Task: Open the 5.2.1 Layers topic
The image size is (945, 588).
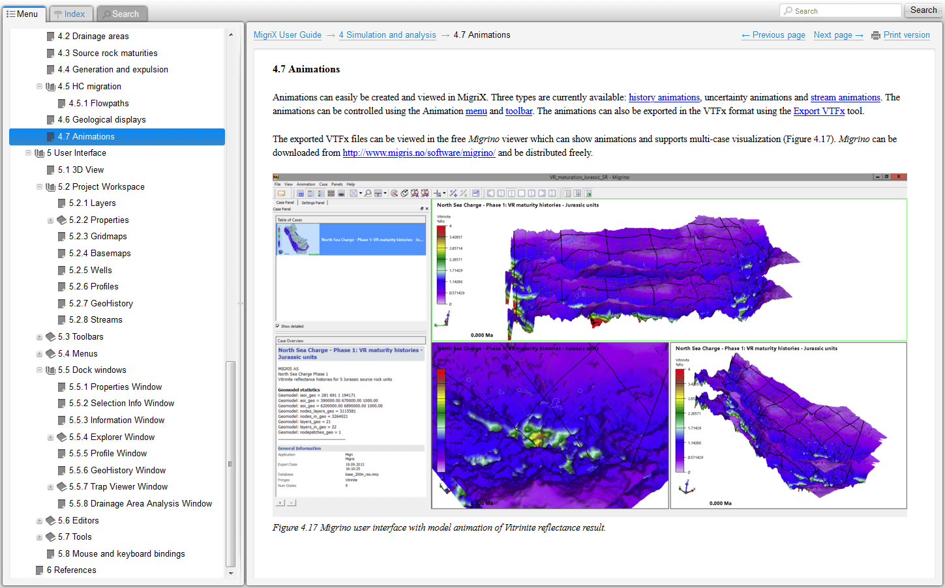Action: (x=93, y=203)
